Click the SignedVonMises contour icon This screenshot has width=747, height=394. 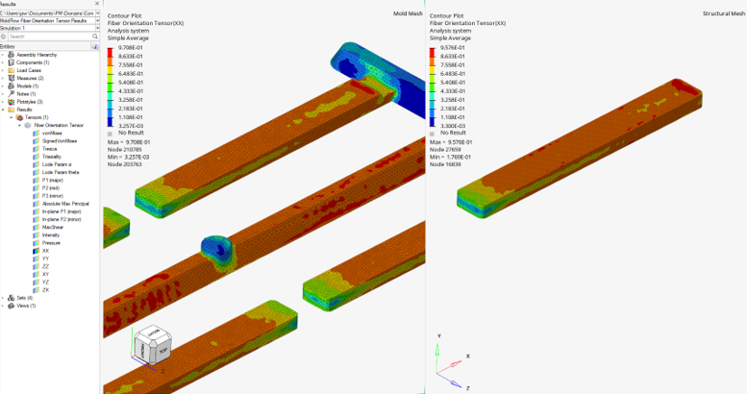tap(36, 141)
